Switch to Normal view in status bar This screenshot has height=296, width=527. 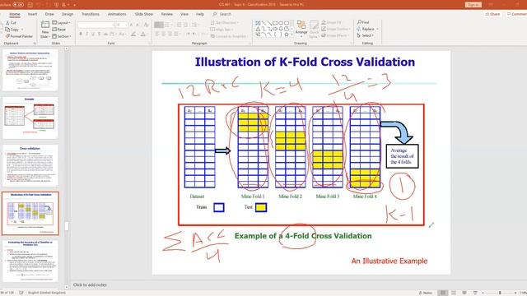tap(443, 293)
